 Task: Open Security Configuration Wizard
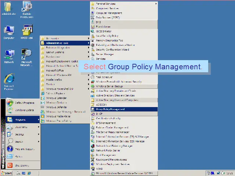coord(124,49)
